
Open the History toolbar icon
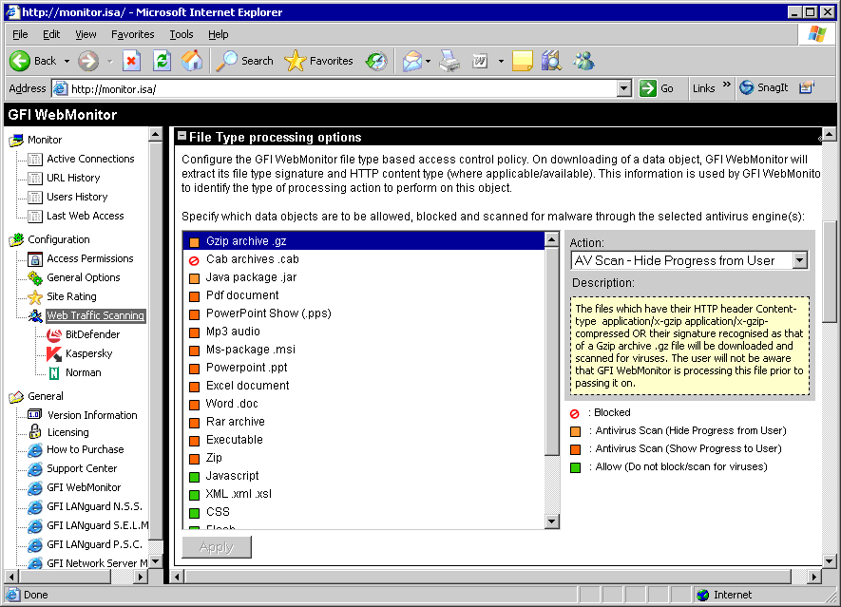[x=376, y=61]
